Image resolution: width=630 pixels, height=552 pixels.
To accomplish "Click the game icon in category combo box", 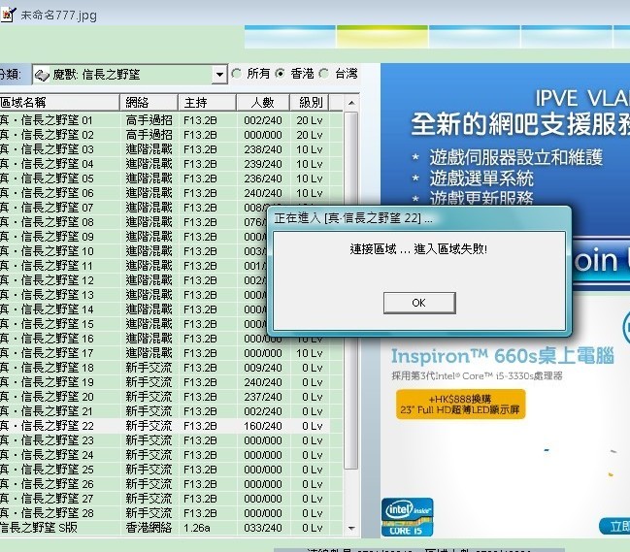I will 42,75.
